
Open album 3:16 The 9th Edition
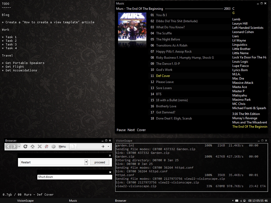(246, 114)
